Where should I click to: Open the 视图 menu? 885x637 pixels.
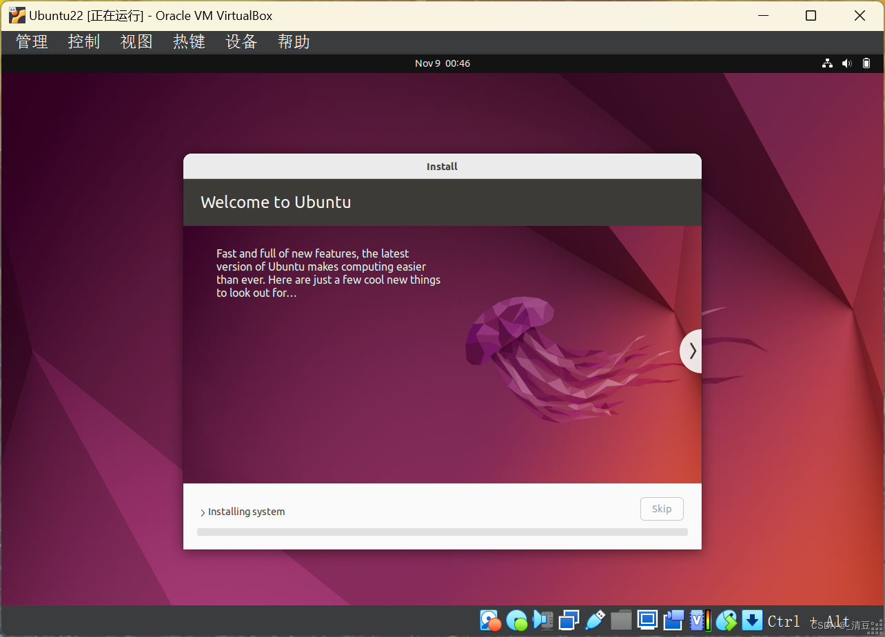(x=136, y=42)
